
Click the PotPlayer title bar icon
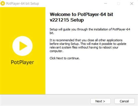[3, 3]
